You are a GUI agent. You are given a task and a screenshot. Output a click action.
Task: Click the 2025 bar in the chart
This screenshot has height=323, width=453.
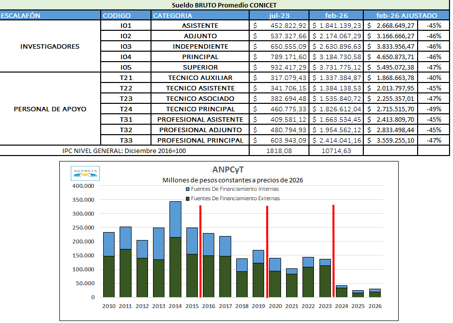[x=358, y=294]
